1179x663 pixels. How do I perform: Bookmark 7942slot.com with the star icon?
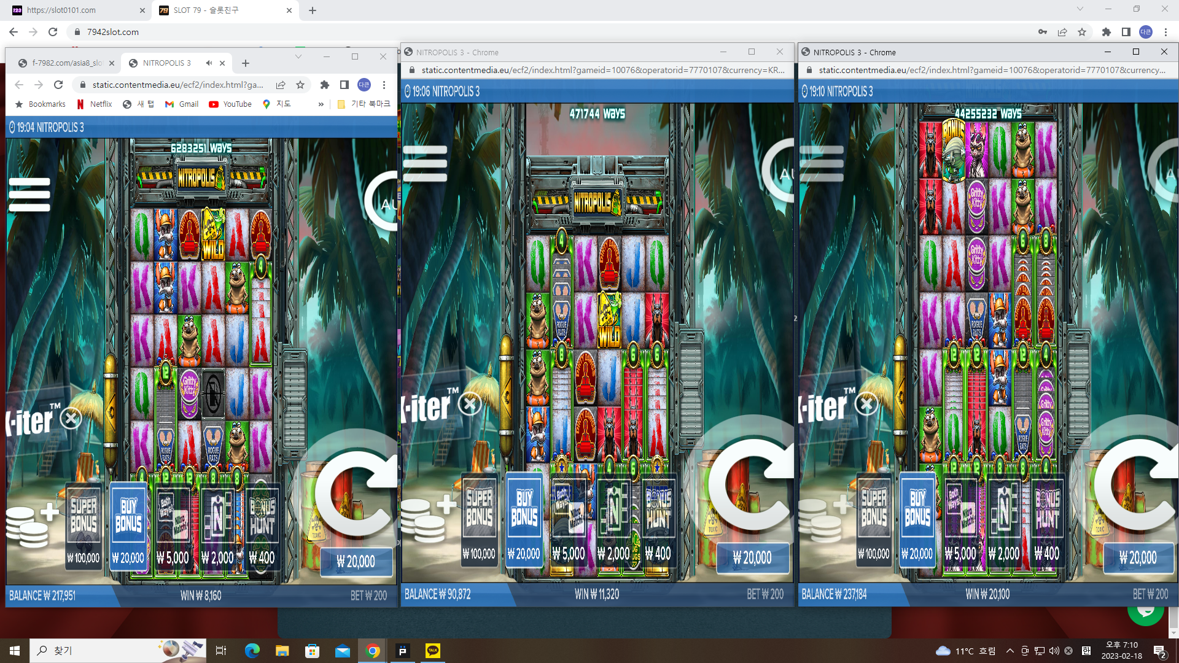tap(1082, 32)
